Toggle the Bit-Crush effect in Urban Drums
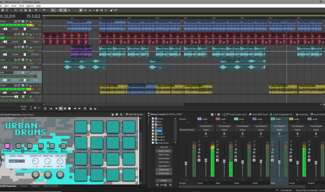 [x=63, y=146]
